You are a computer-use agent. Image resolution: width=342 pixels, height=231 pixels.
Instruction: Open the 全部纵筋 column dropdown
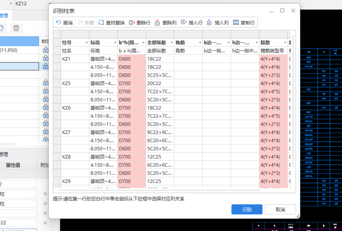click(x=172, y=42)
